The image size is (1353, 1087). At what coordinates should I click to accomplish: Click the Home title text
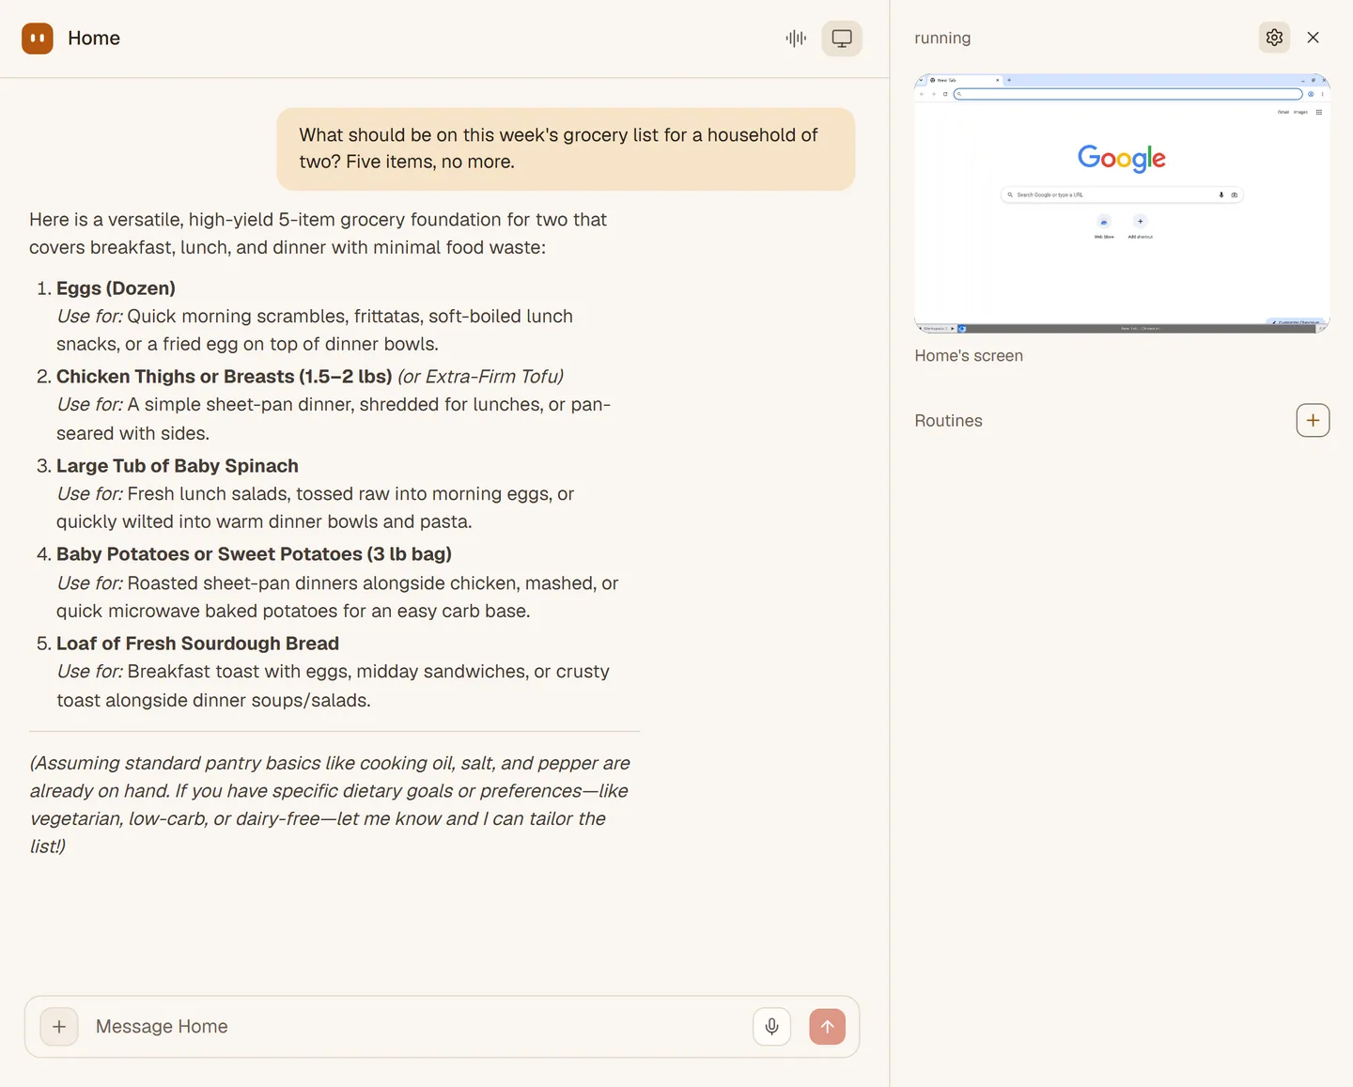tap(94, 39)
